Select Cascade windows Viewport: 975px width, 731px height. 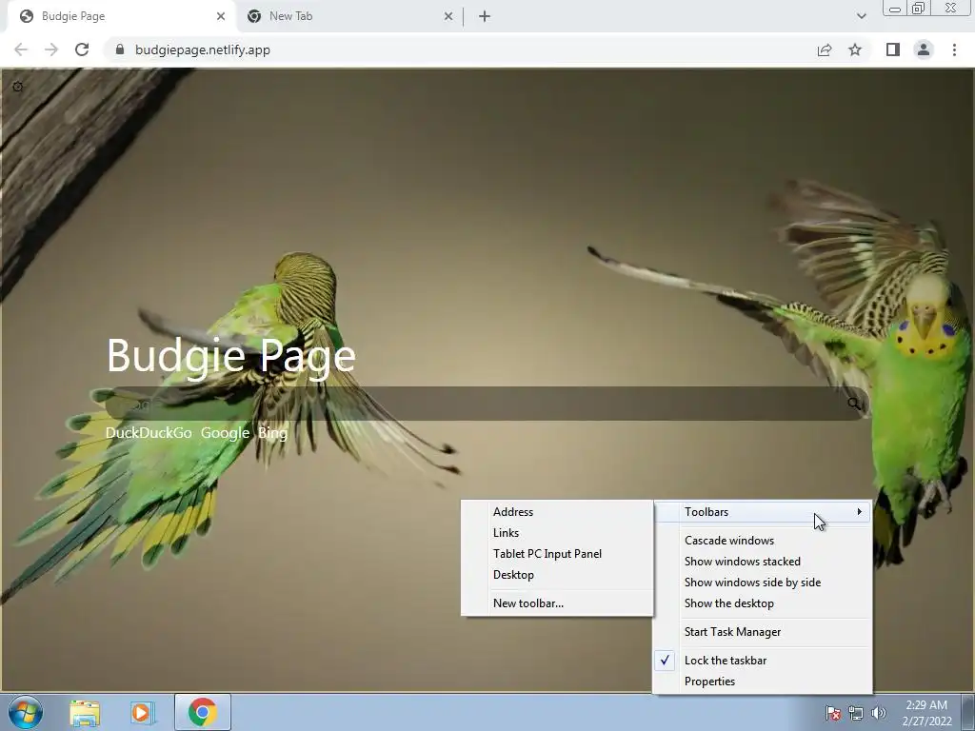pyautogui.click(x=763, y=541)
